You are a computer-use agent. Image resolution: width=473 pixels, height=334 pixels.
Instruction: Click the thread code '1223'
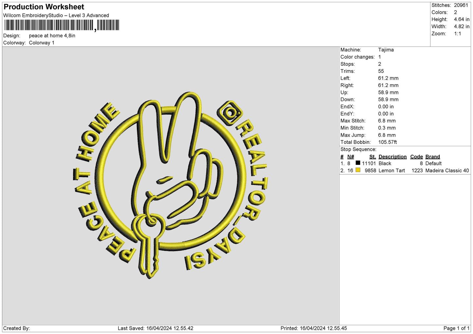pos(417,171)
